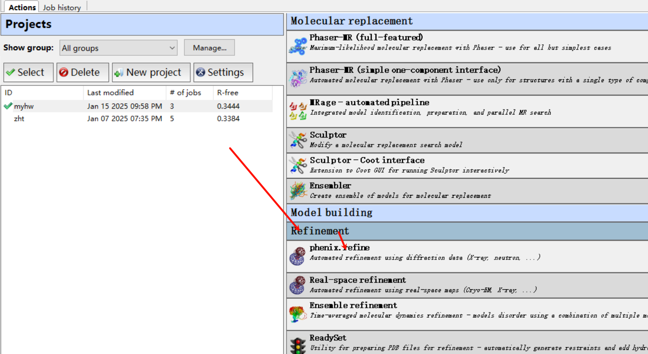Sort projects by Last modified column
The width and height of the screenshot is (648, 354).
[125, 93]
